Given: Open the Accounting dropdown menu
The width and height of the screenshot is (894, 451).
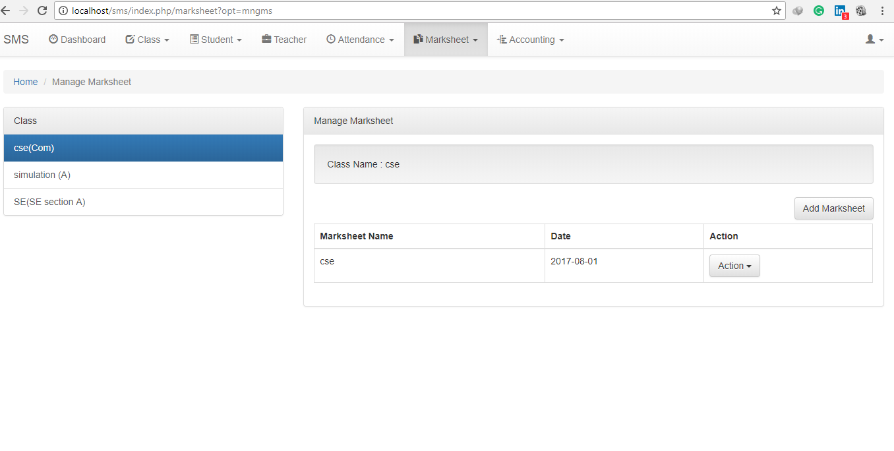Looking at the screenshot, I should click(x=530, y=40).
